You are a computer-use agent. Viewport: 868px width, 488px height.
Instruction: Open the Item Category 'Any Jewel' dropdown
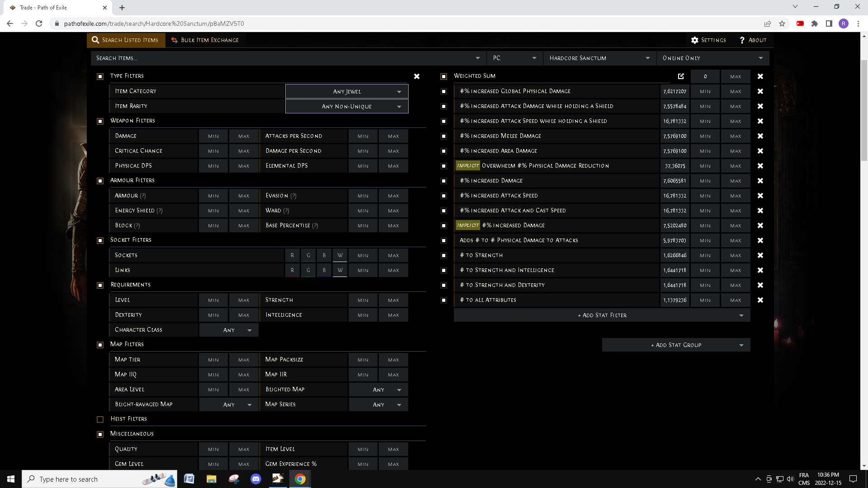coord(346,91)
